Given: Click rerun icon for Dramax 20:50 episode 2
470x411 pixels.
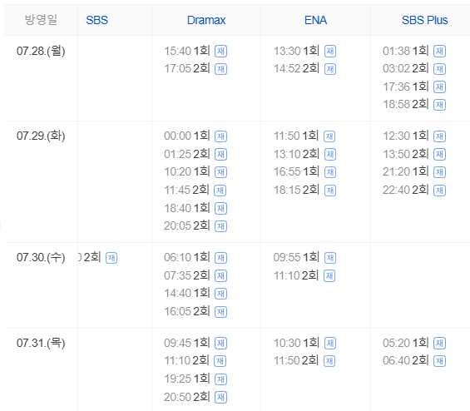Looking at the screenshot, I should 220,397.
